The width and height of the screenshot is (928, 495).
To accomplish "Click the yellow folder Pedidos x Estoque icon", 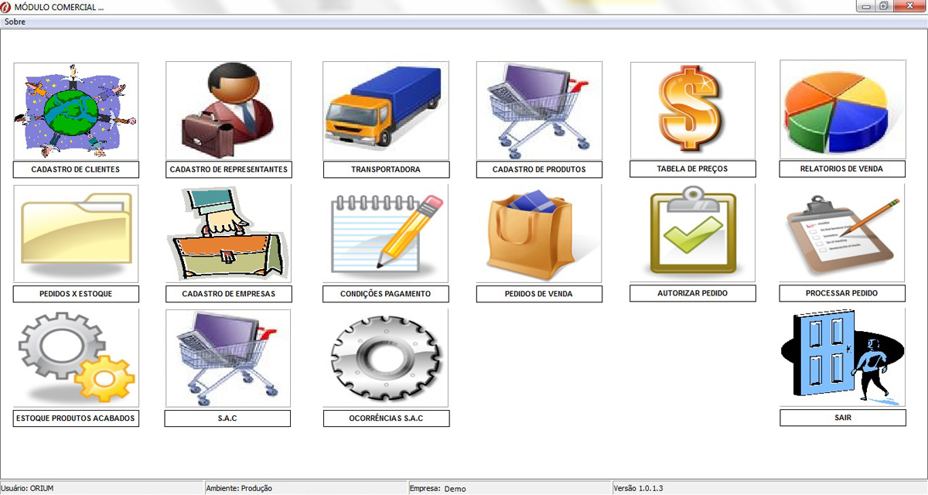I will (76, 234).
